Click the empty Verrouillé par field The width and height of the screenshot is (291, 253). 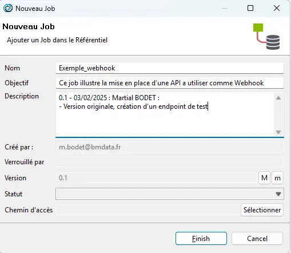click(170, 162)
